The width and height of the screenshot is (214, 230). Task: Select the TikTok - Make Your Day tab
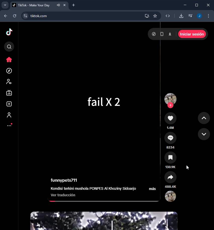[x=34, y=5]
